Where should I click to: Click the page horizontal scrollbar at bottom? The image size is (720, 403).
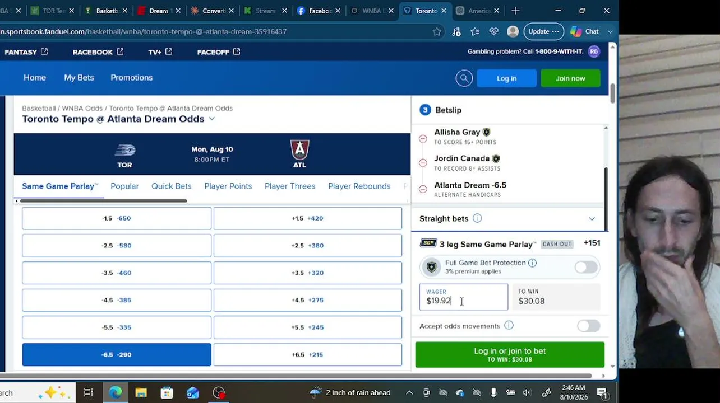[x=296, y=376]
